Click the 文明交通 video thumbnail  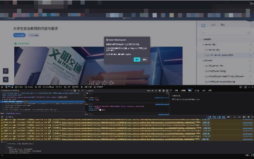[x=98, y=66]
